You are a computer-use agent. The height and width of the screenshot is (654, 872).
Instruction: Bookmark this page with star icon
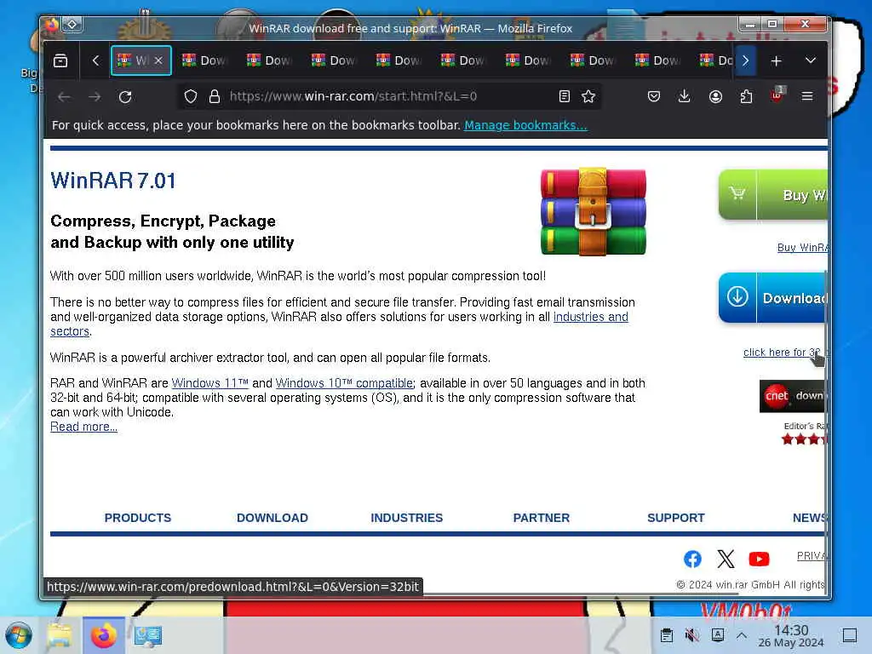pos(588,96)
